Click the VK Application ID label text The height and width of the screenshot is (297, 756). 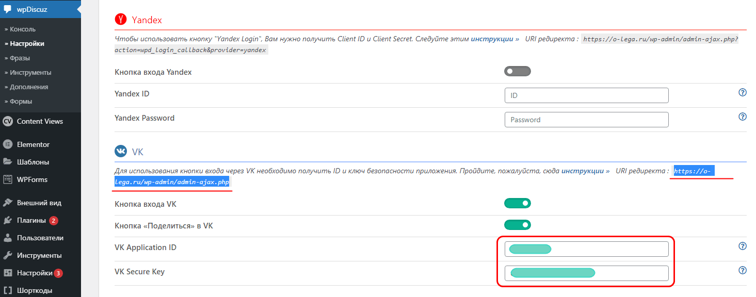pyautogui.click(x=146, y=247)
